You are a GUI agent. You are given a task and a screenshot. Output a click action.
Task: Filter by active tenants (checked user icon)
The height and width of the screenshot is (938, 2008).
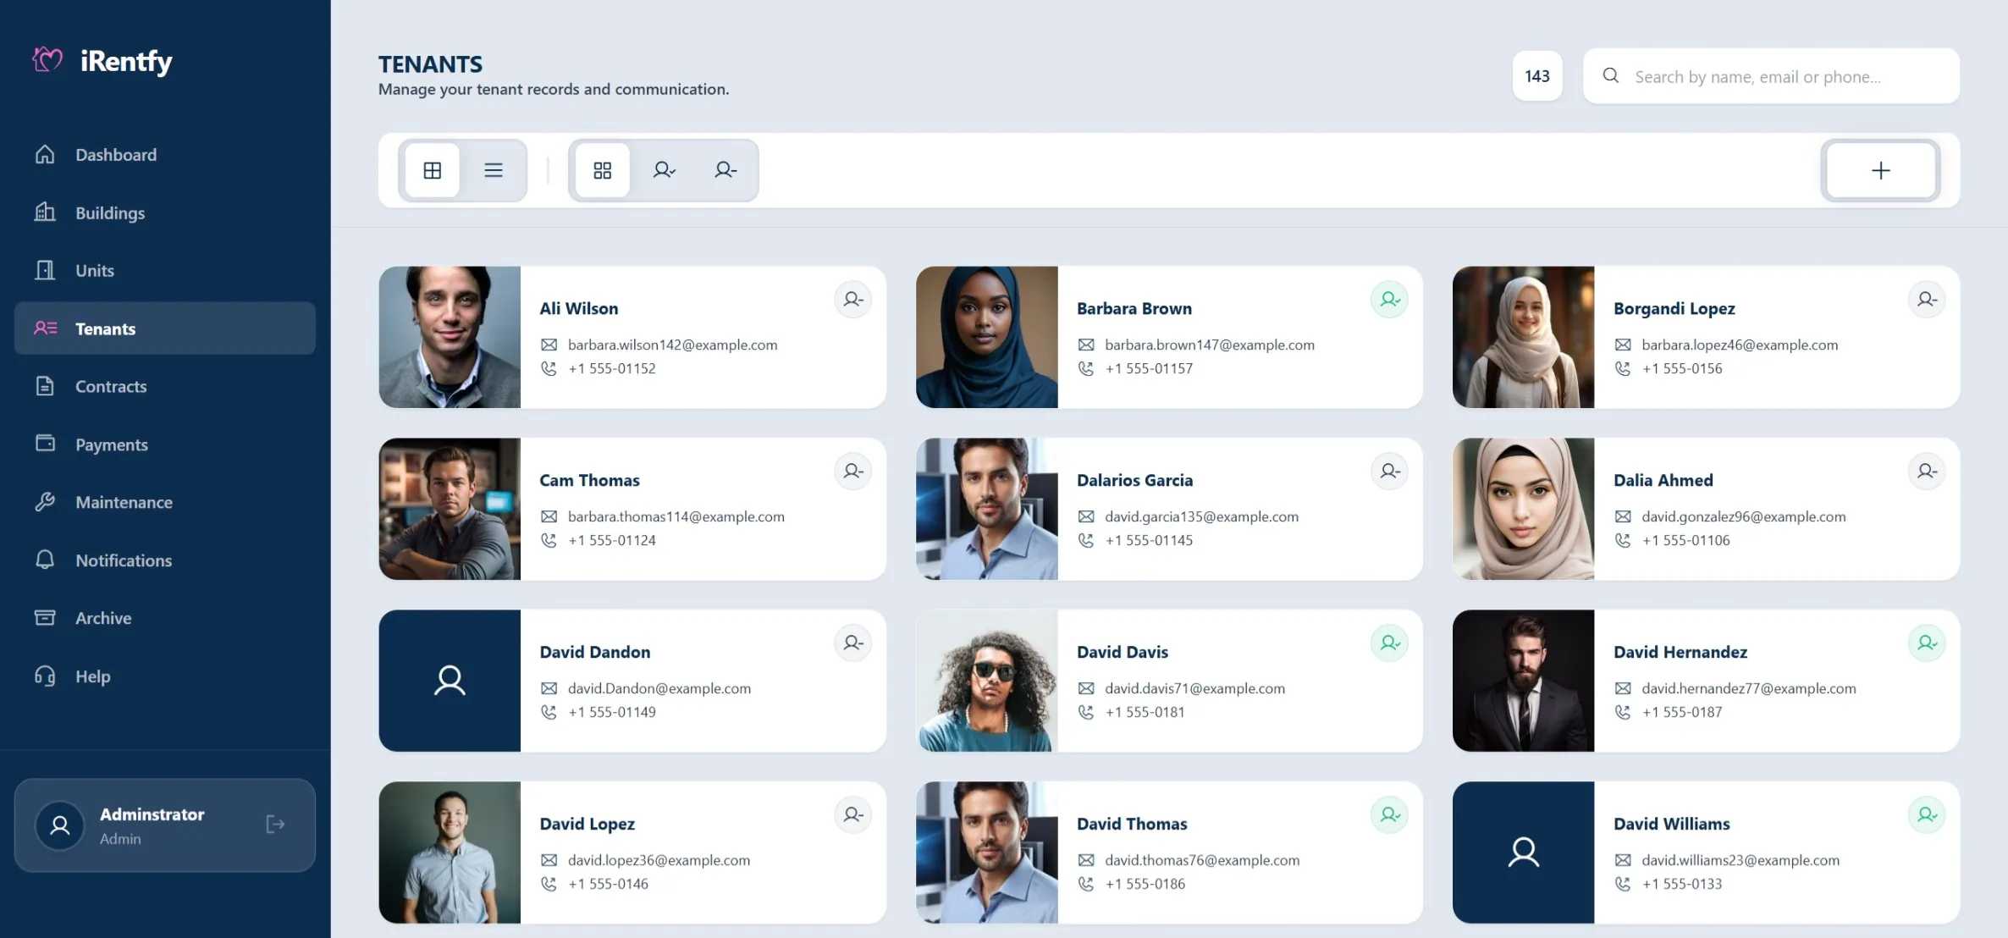pos(665,170)
